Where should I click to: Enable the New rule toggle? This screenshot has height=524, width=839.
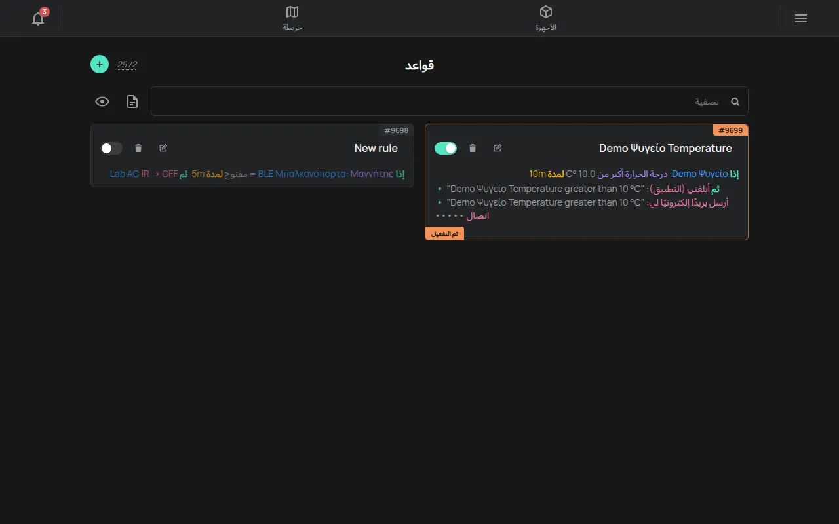tap(111, 148)
